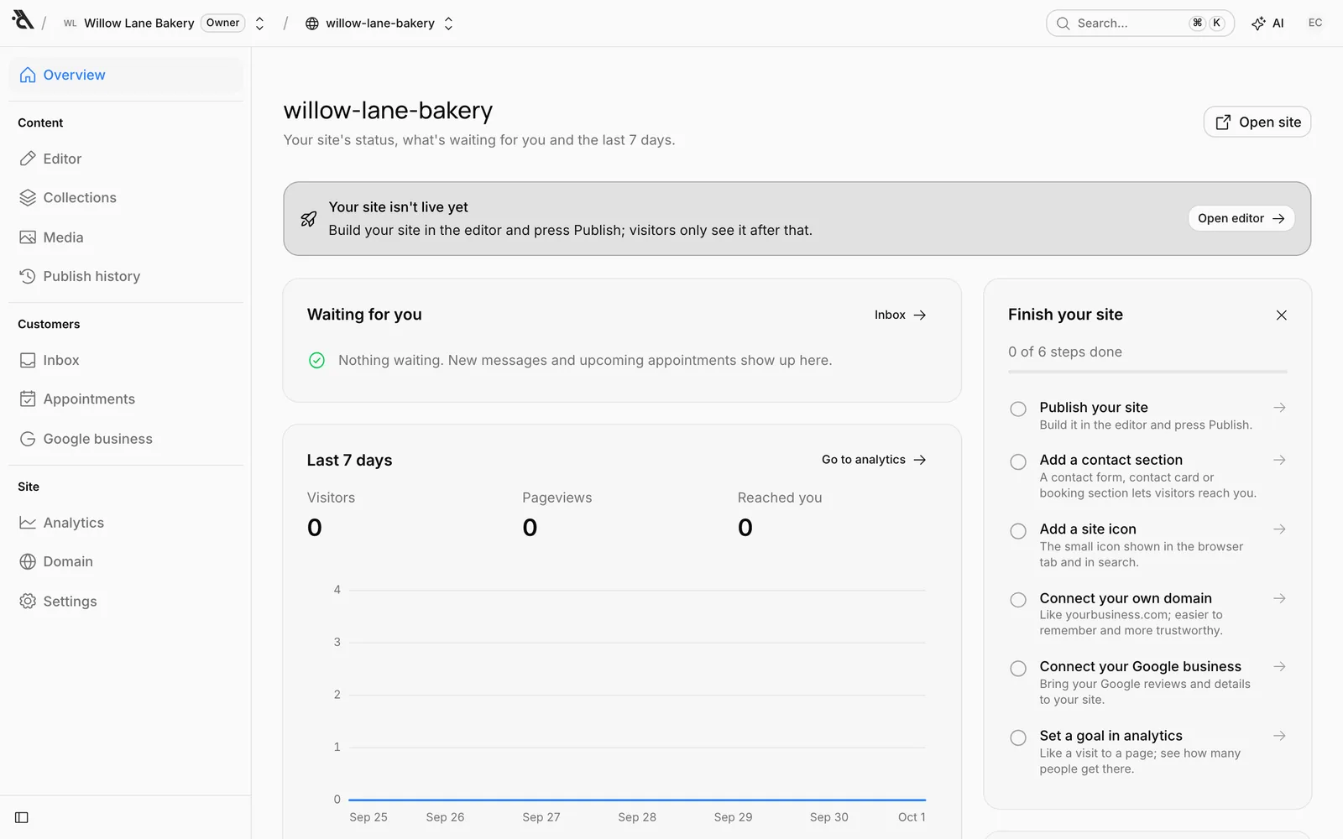Collapse the sidebar with the panel icon
1343x839 pixels.
22,817
